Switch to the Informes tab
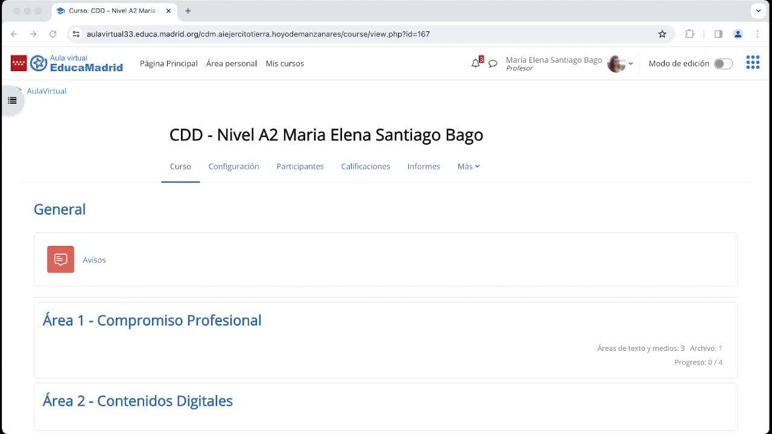The width and height of the screenshot is (772, 434). 423,166
